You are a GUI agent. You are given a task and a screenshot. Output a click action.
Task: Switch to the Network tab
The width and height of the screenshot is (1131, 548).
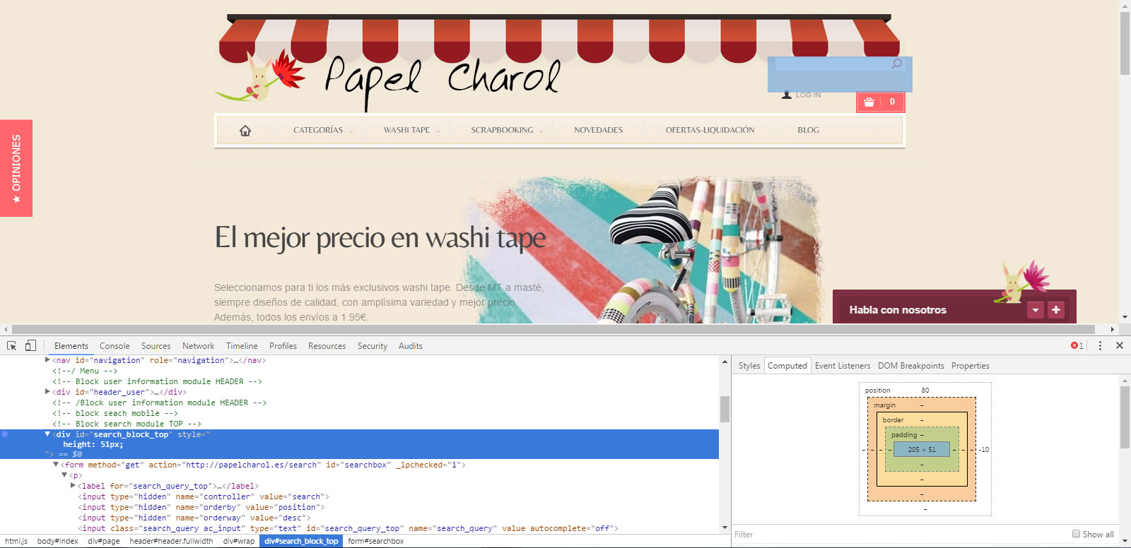point(199,346)
